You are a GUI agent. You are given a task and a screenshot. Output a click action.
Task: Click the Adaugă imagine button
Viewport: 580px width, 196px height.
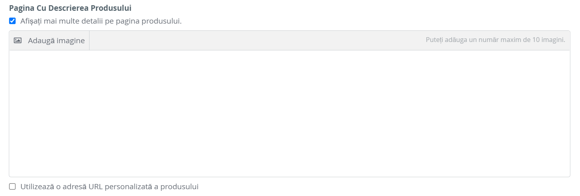[x=49, y=40]
